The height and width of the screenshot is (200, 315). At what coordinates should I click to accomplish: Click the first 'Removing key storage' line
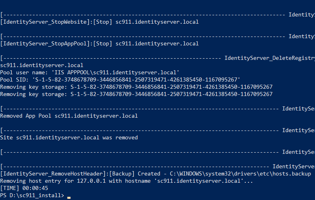(x=136, y=87)
